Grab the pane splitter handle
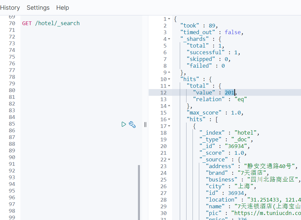 pyautogui.click(x=145, y=125)
